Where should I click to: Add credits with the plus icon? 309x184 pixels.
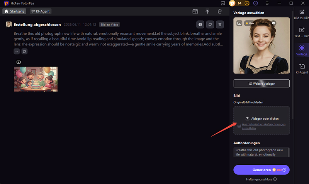click(x=247, y=3)
